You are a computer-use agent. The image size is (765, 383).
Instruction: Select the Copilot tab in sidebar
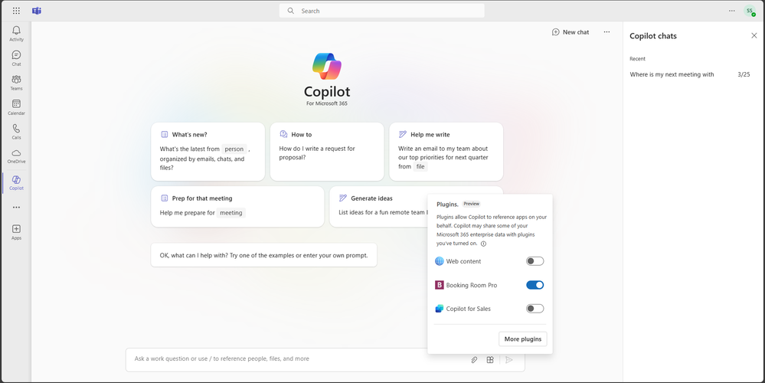pyautogui.click(x=16, y=182)
